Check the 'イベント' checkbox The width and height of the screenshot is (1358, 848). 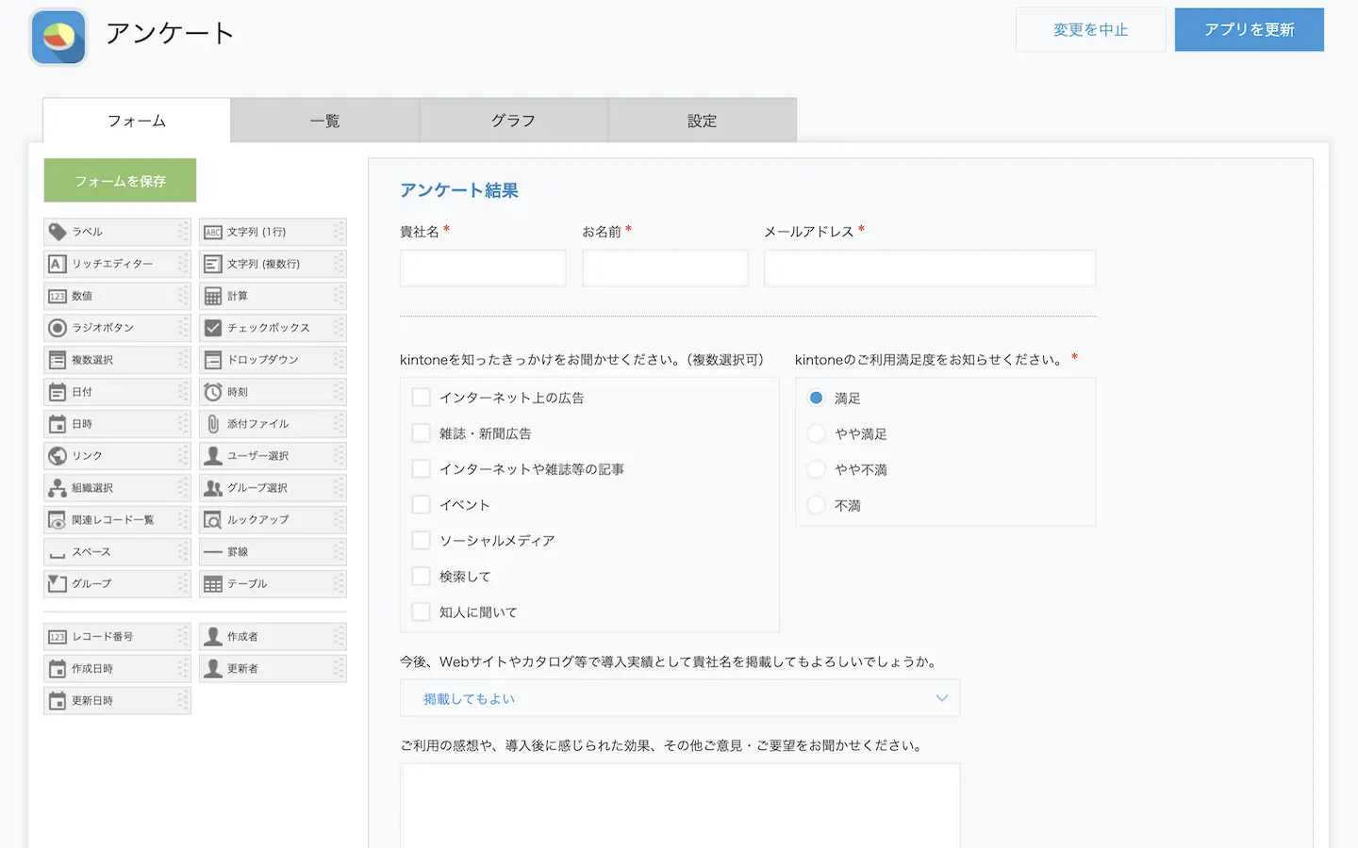click(422, 505)
